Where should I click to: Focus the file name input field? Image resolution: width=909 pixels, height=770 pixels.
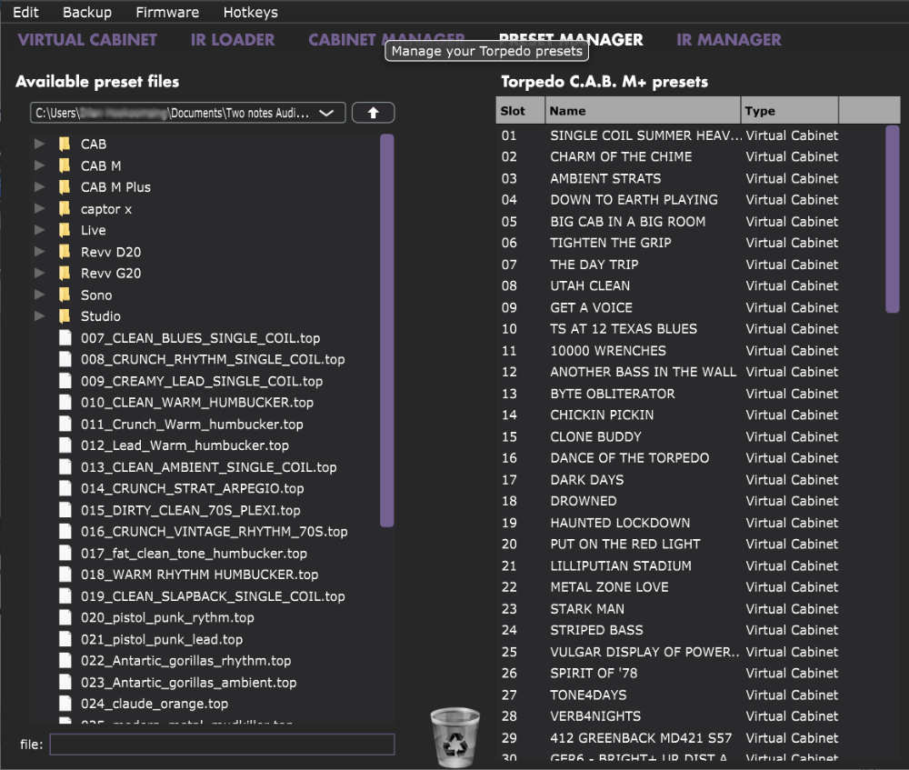[222, 745]
